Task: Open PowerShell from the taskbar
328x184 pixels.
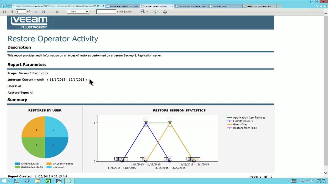Action: click(x=27, y=181)
